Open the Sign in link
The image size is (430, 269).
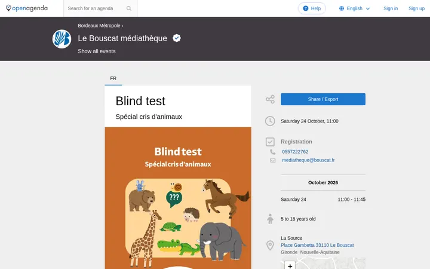tap(391, 8)
